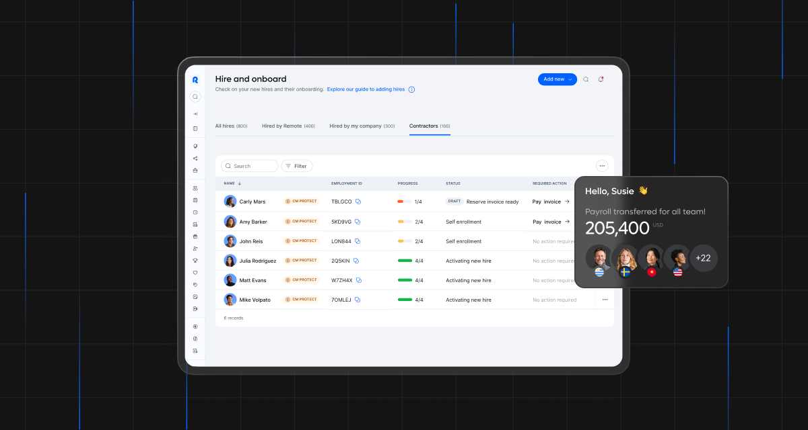This screenshot has height=430, width=808.
Task: Open the sidebar circular search icon
Action: click(195, 97)
